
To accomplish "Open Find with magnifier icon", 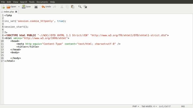I will (80, 7).
